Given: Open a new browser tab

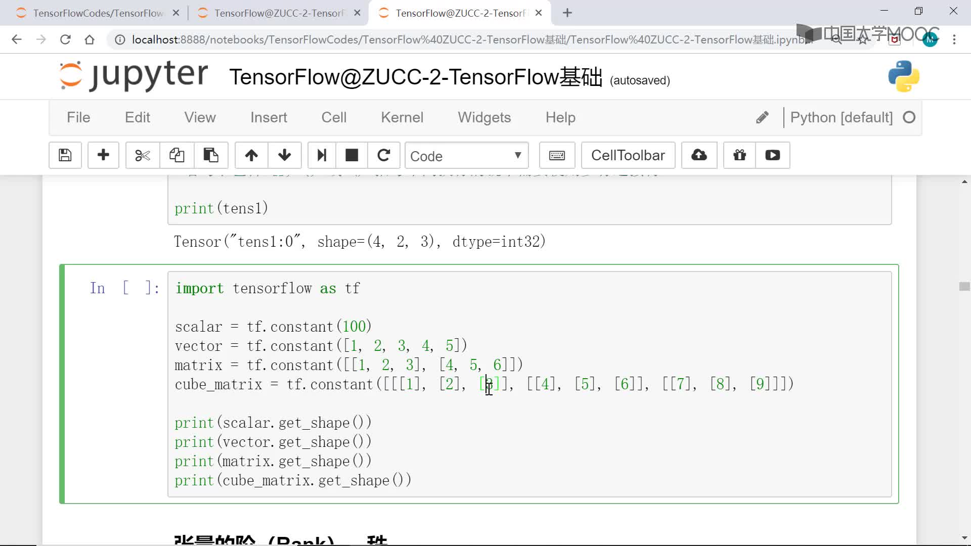Looking at the screenshot, I should pyautogui.click(x=567, y=13).
